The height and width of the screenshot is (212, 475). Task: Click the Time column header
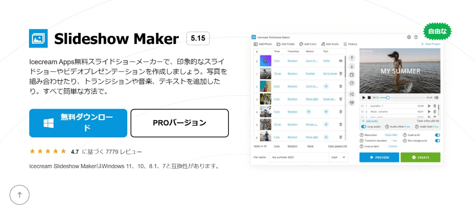(x=276, y=51)
